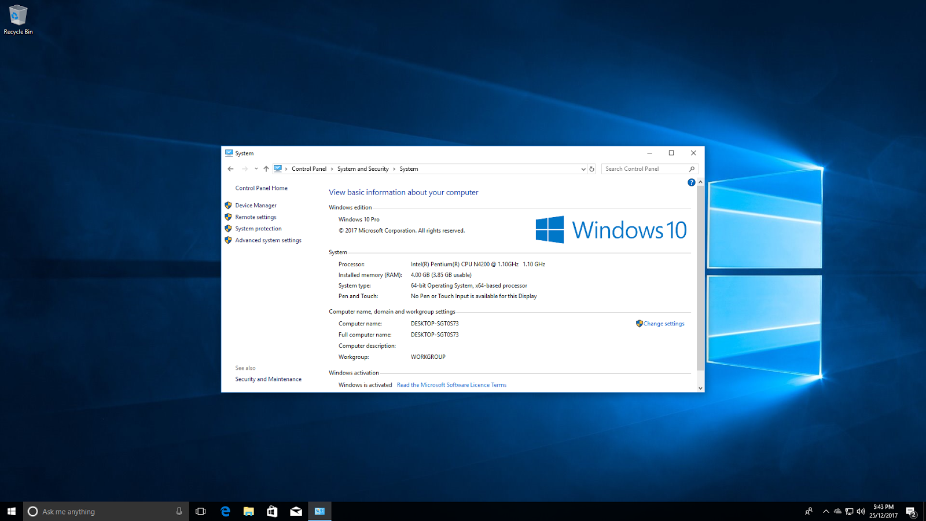
Task: Open the People icon in the system tray
Action: (809, 511)
